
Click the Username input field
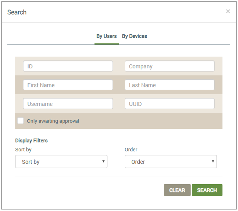(x=68, y=104)
